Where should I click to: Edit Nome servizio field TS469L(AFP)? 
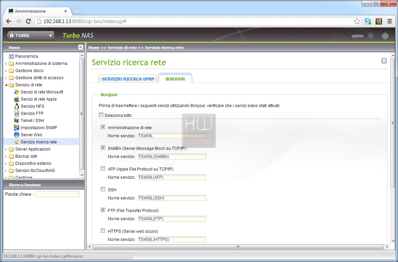172,177
